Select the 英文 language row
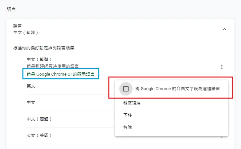The height and width of the screenshot is (149, 241). coord(31,86)
